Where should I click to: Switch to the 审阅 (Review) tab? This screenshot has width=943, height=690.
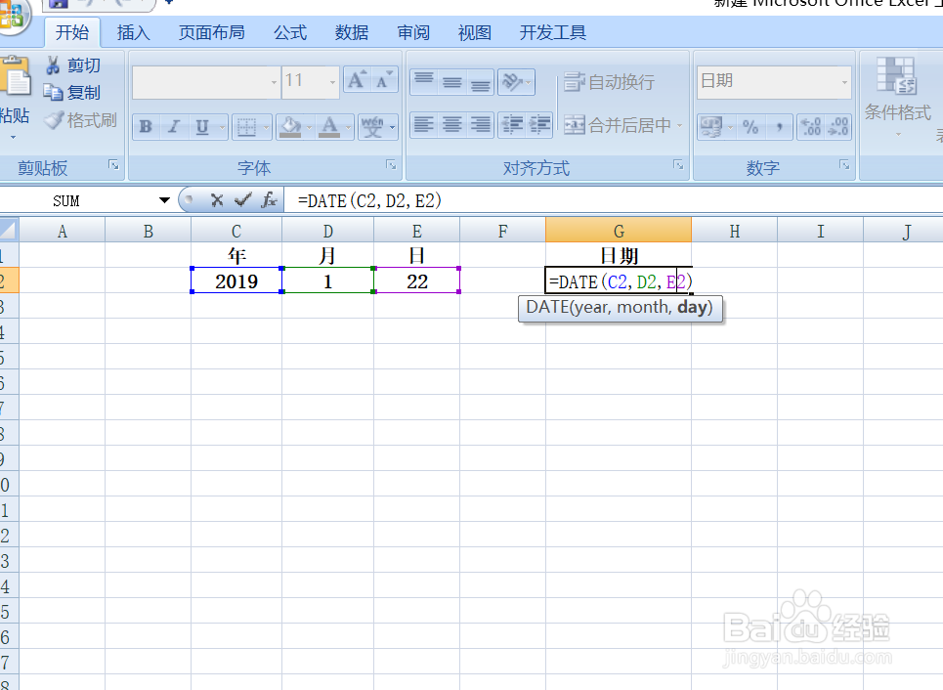[413, 32]
